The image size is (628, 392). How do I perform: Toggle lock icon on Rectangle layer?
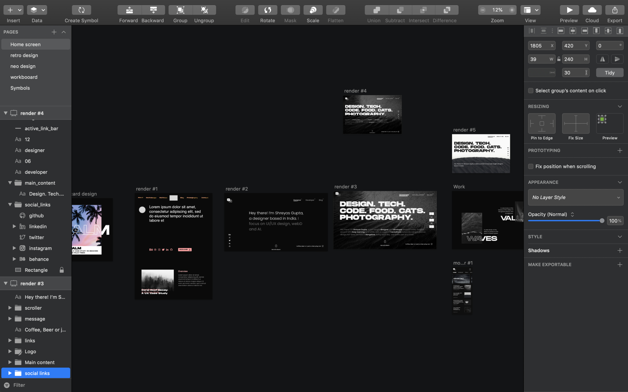(x=62, y=270)
